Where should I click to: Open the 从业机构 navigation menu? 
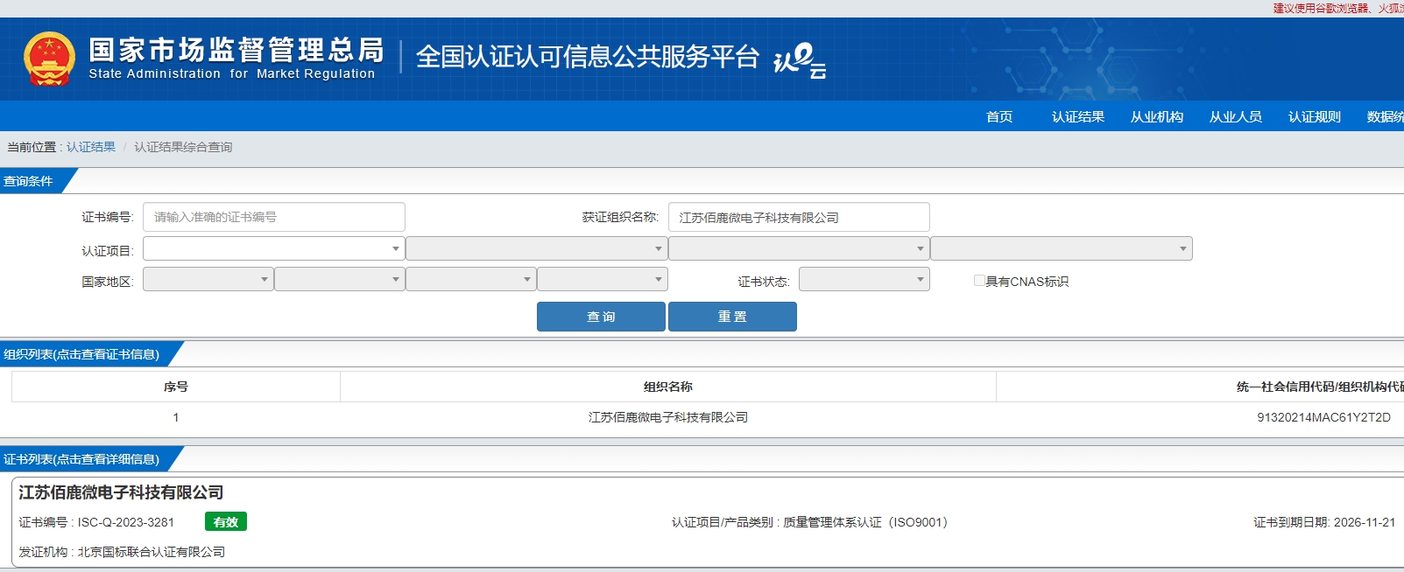(1157, 116)
